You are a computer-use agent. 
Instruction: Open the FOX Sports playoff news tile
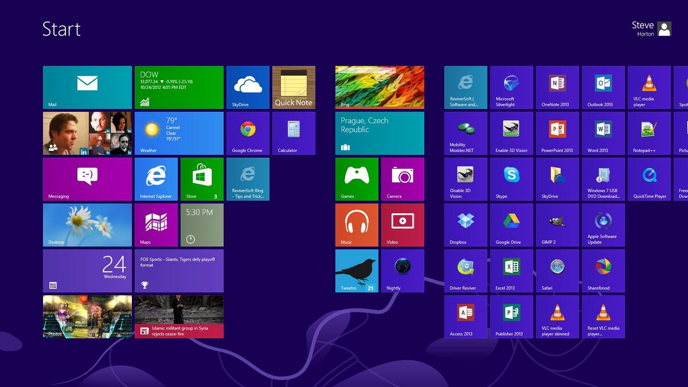[x=179, y=271]
